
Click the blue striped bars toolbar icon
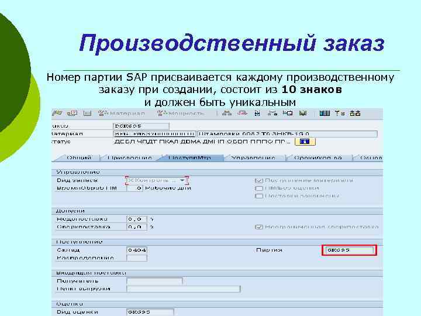[x=325, y=113]
